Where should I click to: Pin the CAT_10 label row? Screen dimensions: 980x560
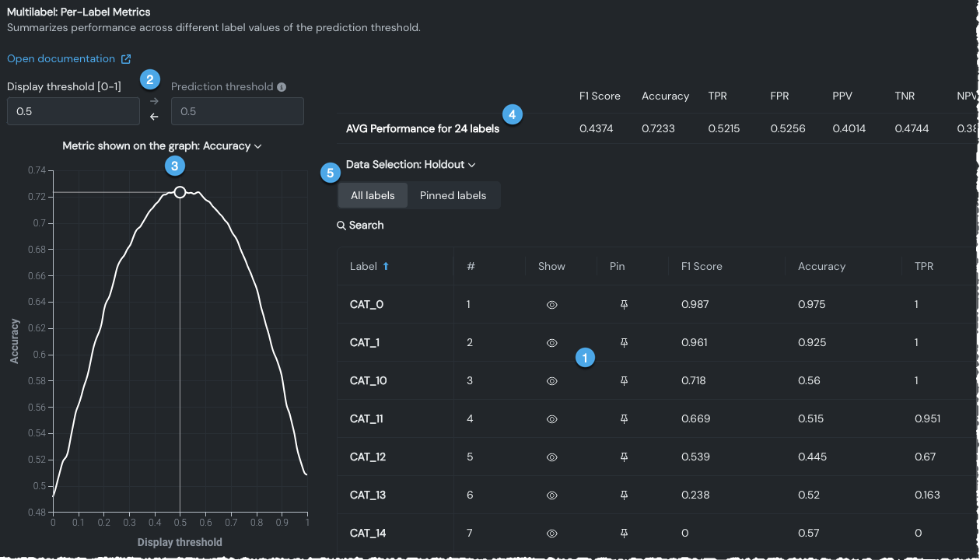[x=624, y=381]
